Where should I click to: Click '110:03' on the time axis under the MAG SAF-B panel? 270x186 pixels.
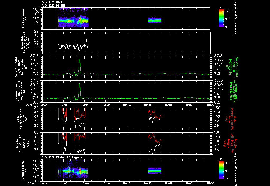click(64, 105)
